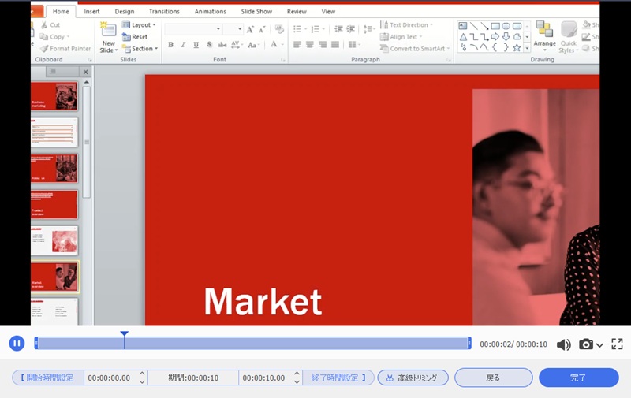Increase the end time with the up arrow
The height and width of the screenshot is (398, 631).
tap(297, 374)
